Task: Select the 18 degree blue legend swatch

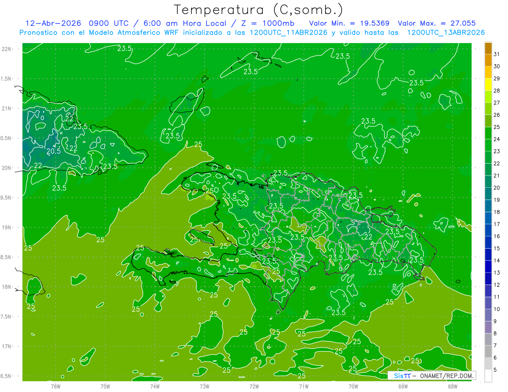Action: (488, 206)
